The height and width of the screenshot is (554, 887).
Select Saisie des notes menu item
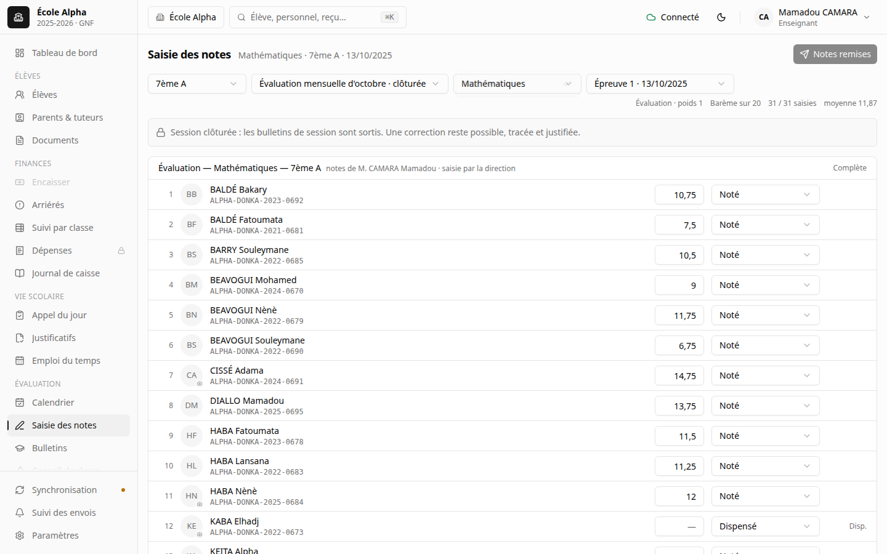(68, 425)
